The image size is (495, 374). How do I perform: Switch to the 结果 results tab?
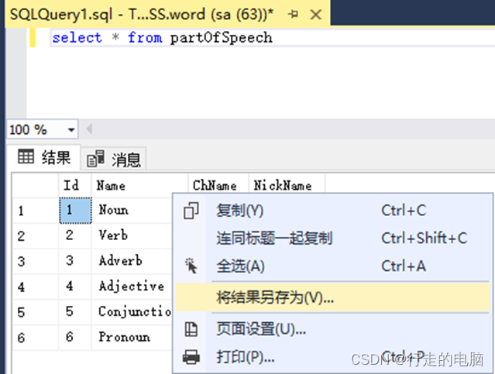pos(44,157)
